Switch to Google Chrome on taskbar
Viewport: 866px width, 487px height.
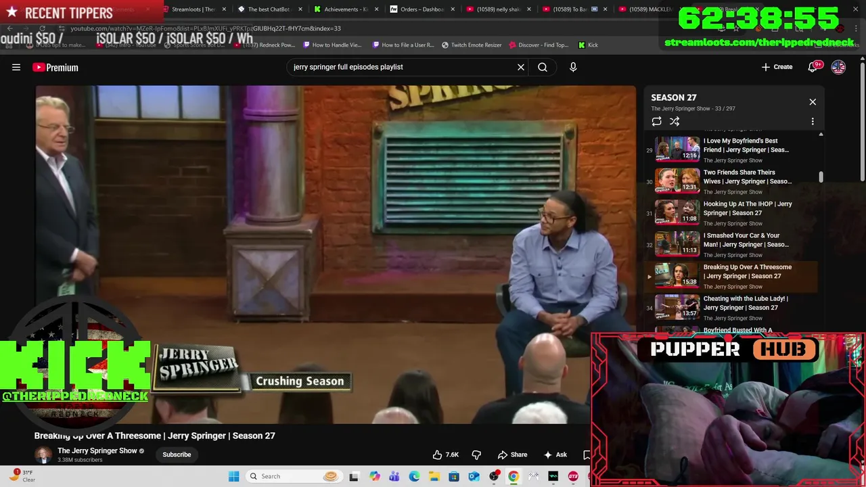click(x=514, y=476)
